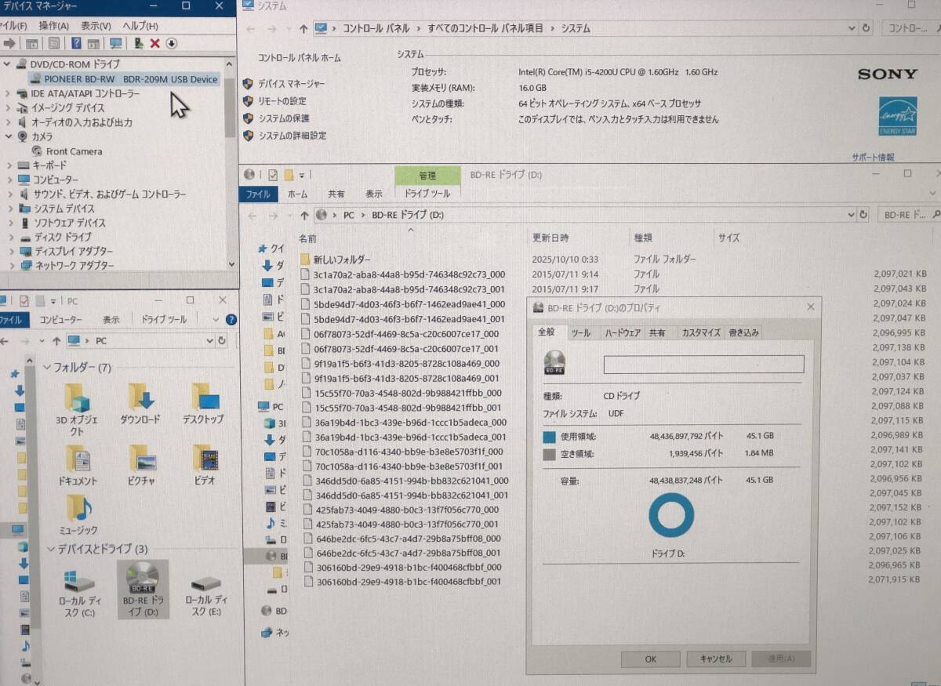Viewport: 941px width, 686px height.
Task: Expand キーボード node in Device Manager
Action: pyautogui.click(x=8, y=165)
